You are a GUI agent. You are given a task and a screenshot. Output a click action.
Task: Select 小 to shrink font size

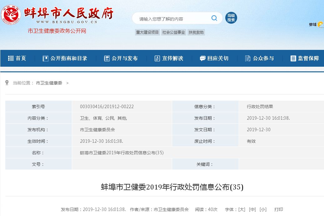(263, 209)
